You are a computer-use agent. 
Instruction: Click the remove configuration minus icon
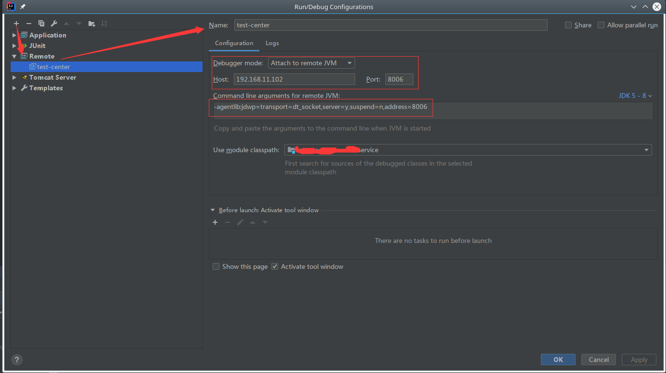pyautogui.click(x=29, y=24)
